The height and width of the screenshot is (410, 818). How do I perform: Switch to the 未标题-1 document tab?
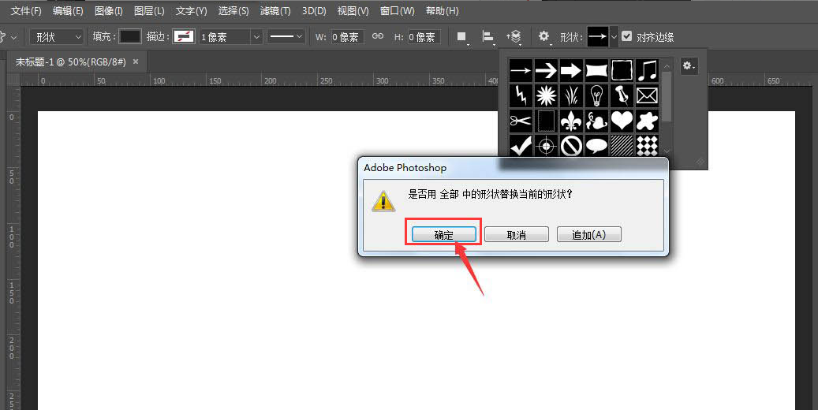(x=70, y=62)
